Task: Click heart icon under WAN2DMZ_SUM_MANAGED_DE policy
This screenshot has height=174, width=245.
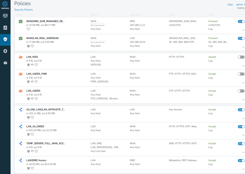Action: [28, 29]
